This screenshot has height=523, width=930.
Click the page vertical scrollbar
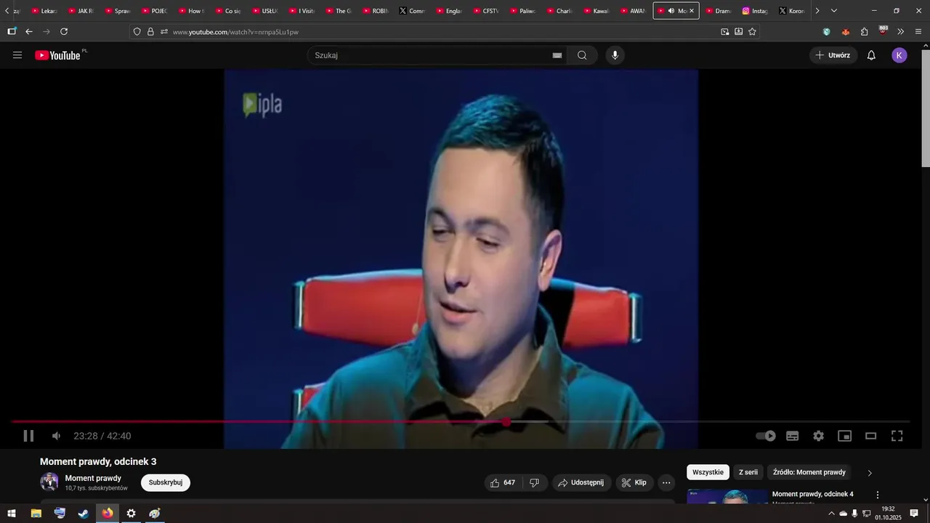pyautogui.click(x=925, y=109)
